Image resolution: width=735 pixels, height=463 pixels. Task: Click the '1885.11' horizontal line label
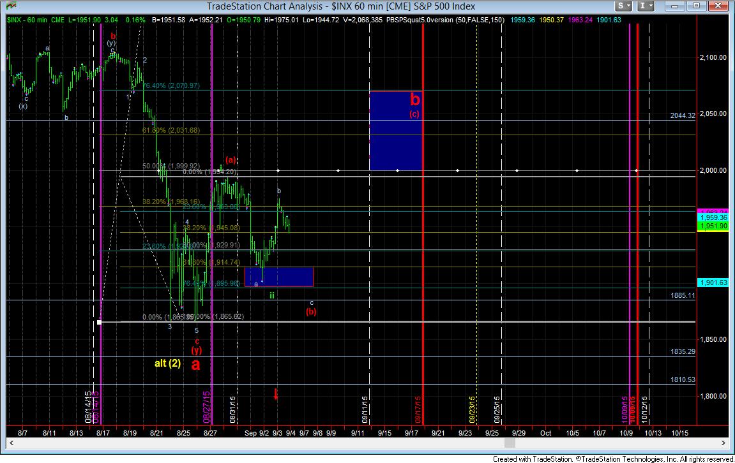pyautogui.click(x=683, y=295)
